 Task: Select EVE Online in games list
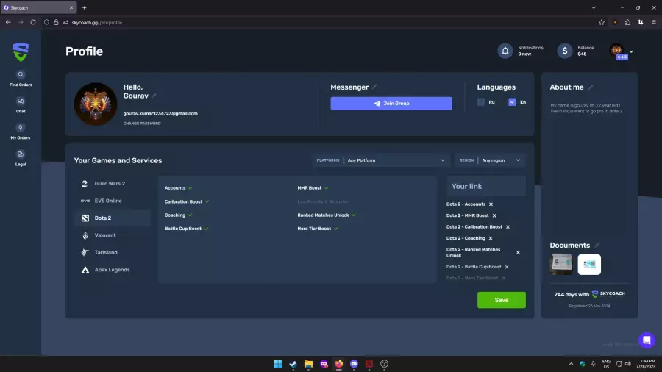pyautogui.click(x=113, y=201)
